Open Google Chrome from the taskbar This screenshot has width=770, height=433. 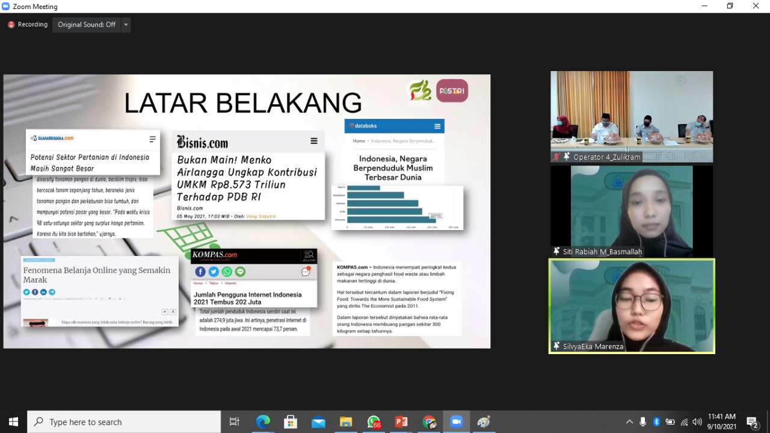pos(429,422)
